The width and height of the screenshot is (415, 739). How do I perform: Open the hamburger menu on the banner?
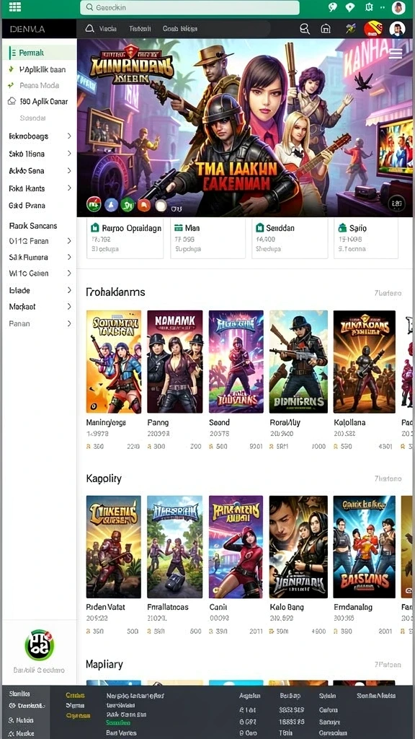pos(396,53)
